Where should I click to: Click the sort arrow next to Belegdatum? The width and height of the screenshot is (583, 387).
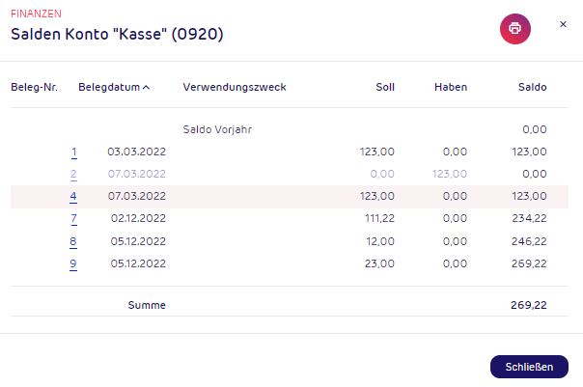coord(146,88)
